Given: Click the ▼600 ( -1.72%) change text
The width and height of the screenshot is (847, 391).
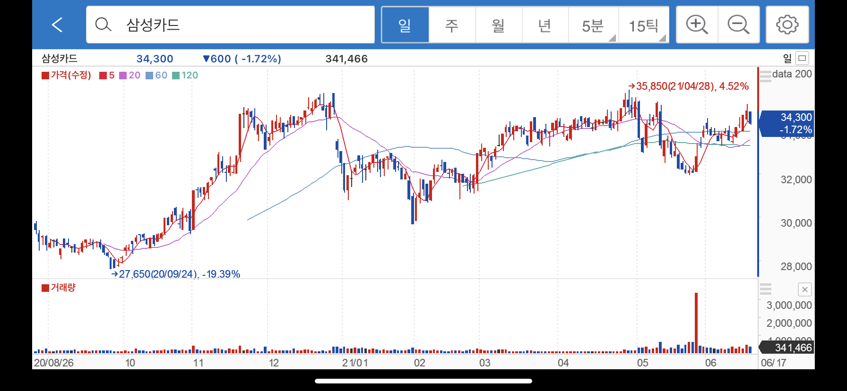Looking at the screenshot, I should click(x=242, y=59).
